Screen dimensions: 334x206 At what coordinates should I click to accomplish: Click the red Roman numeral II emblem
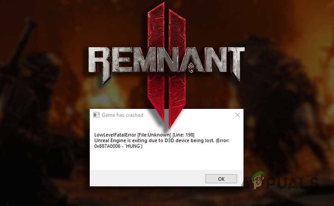coord(167,64)
